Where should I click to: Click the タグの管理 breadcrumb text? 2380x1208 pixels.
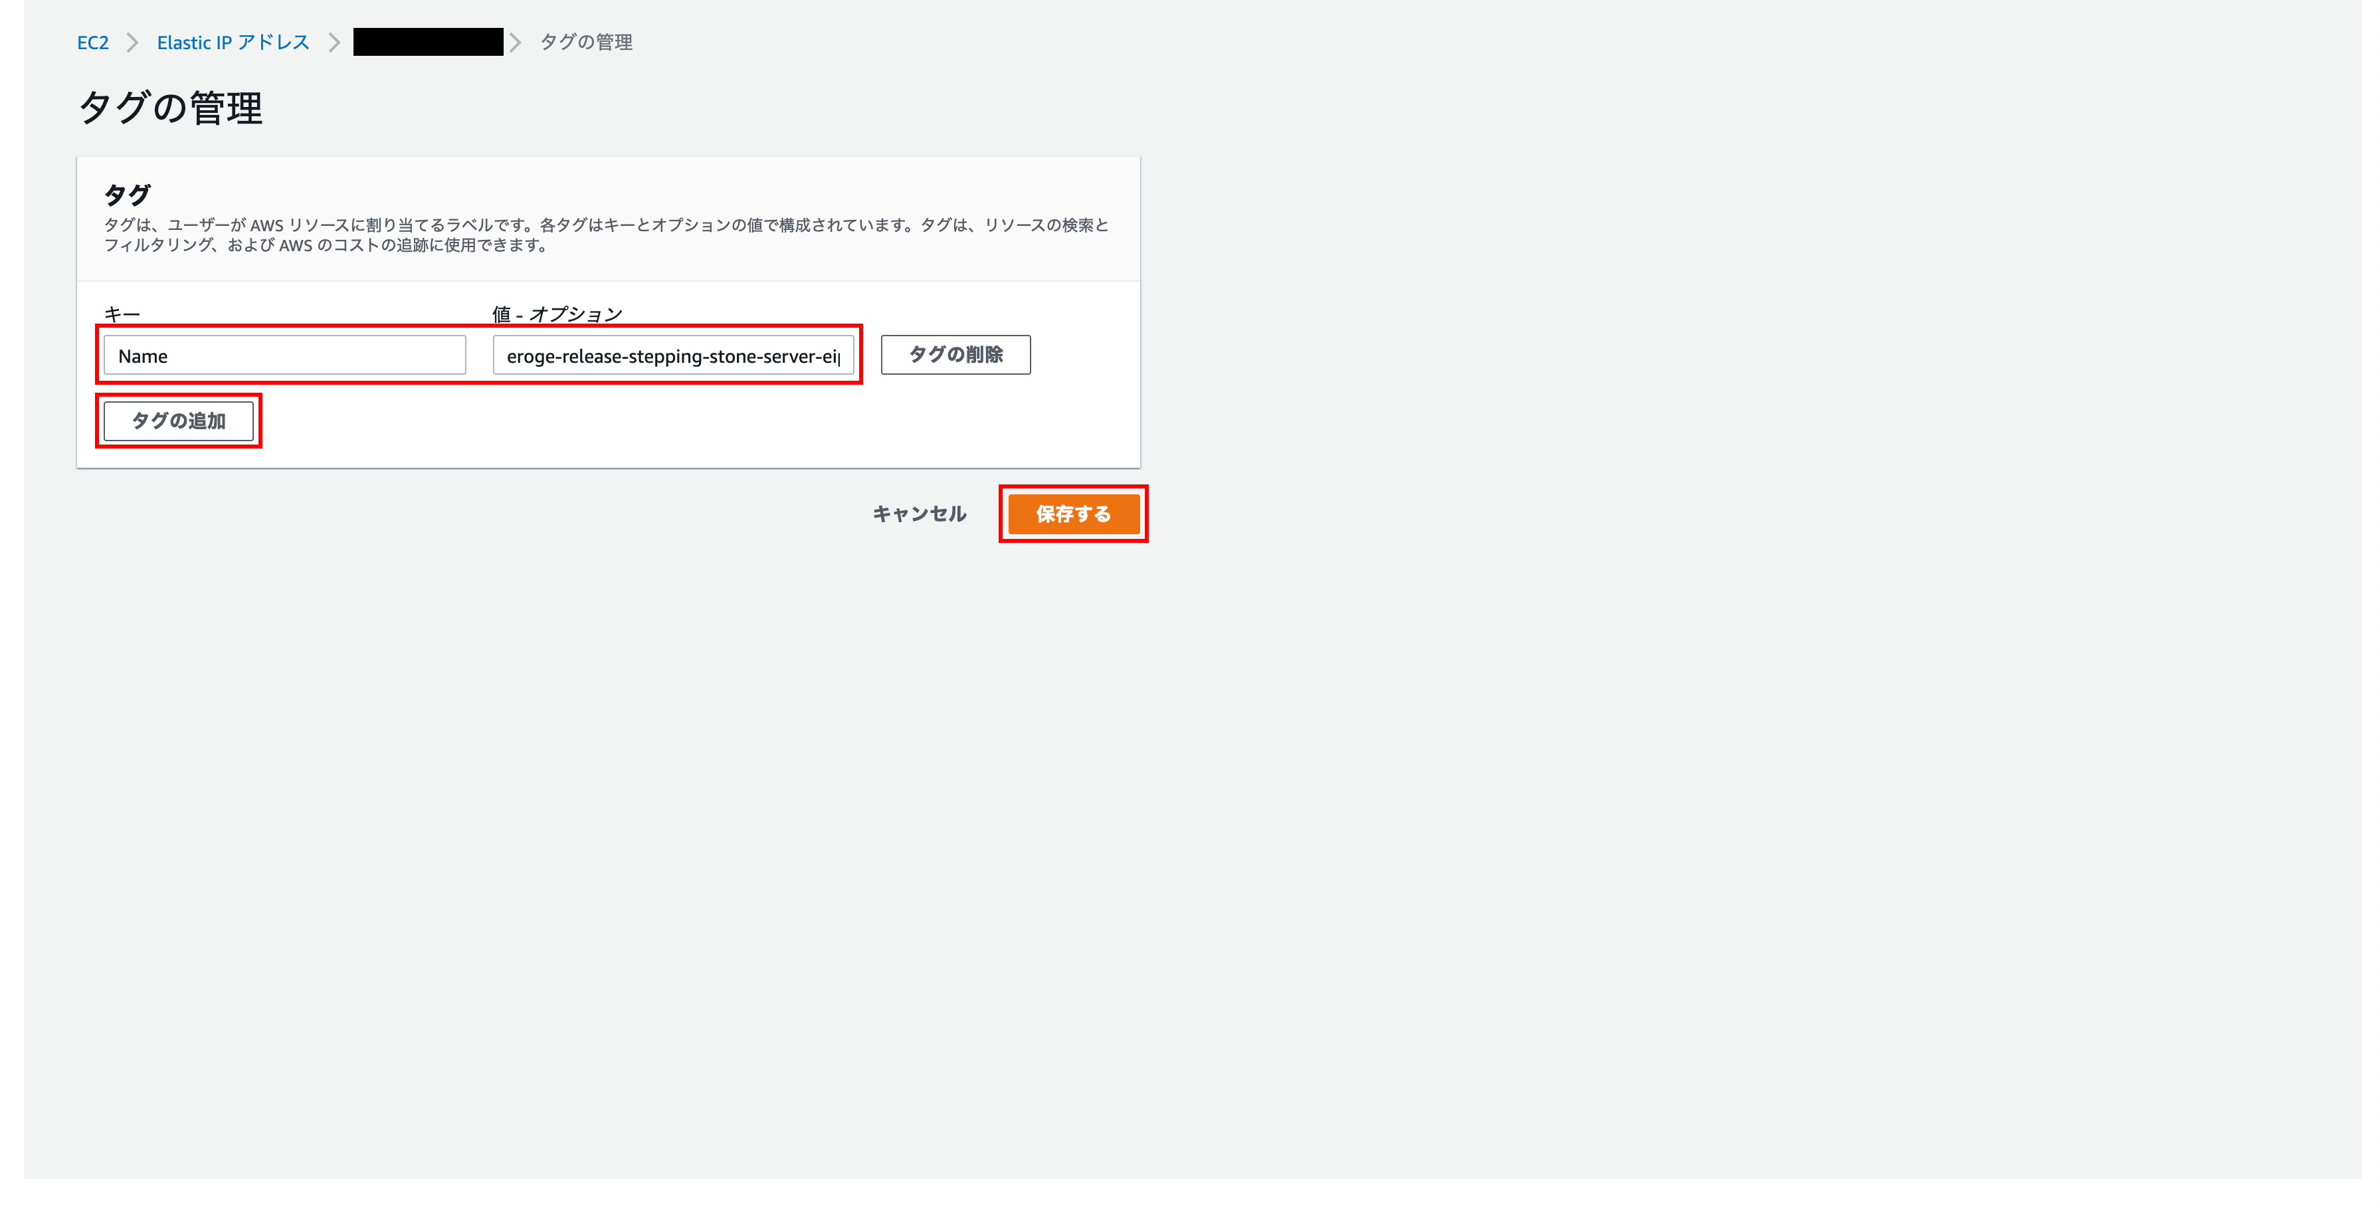click(586, 43)
